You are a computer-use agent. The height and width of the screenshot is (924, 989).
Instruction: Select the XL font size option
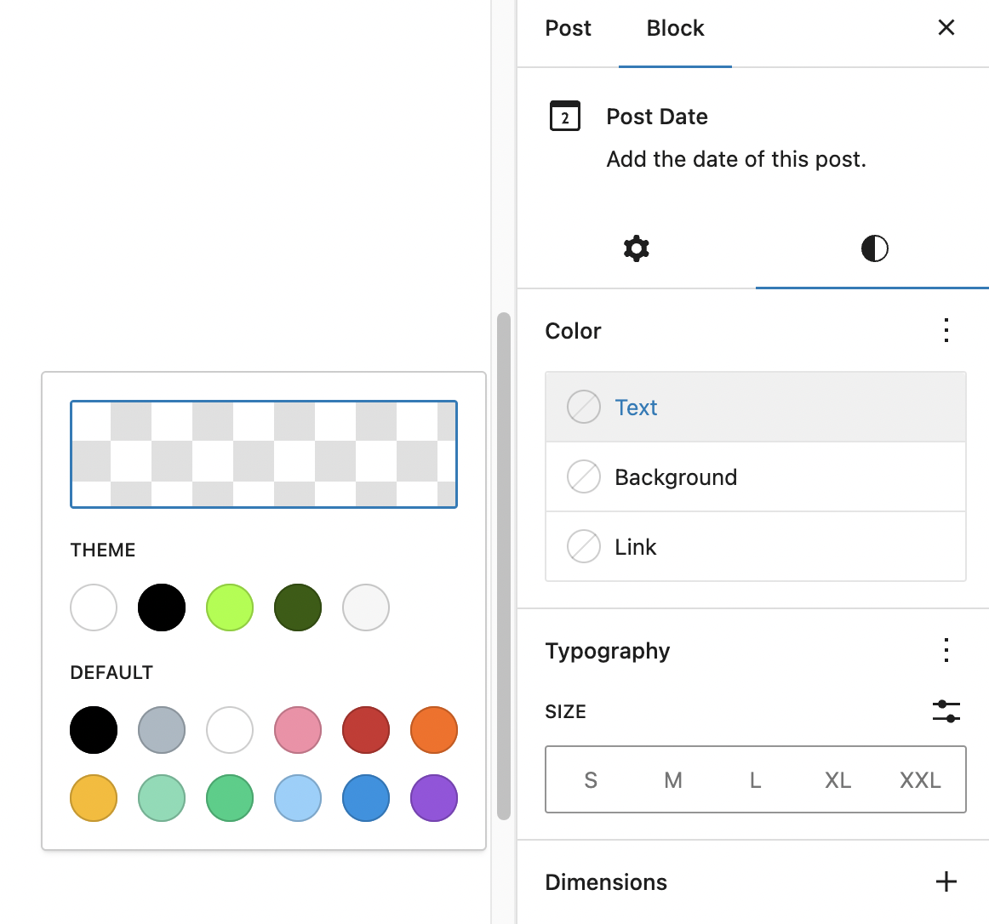[x=838, y=779]
